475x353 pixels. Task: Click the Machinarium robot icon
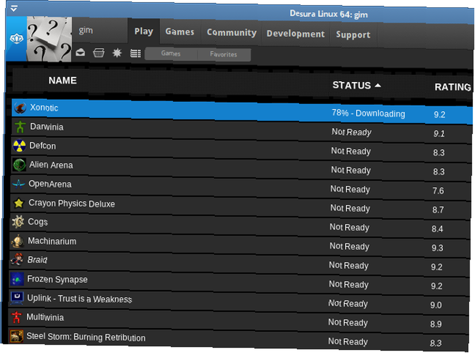click(x=18, y=241)
